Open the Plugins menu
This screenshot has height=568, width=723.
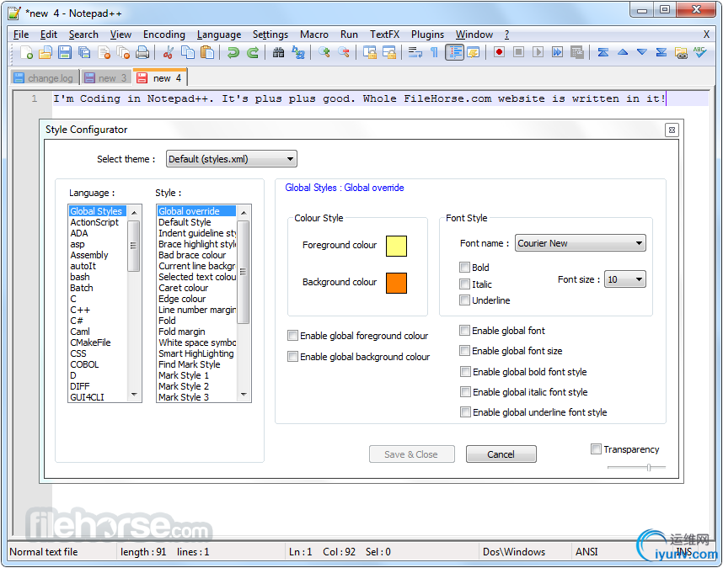[x=427, y=35]
